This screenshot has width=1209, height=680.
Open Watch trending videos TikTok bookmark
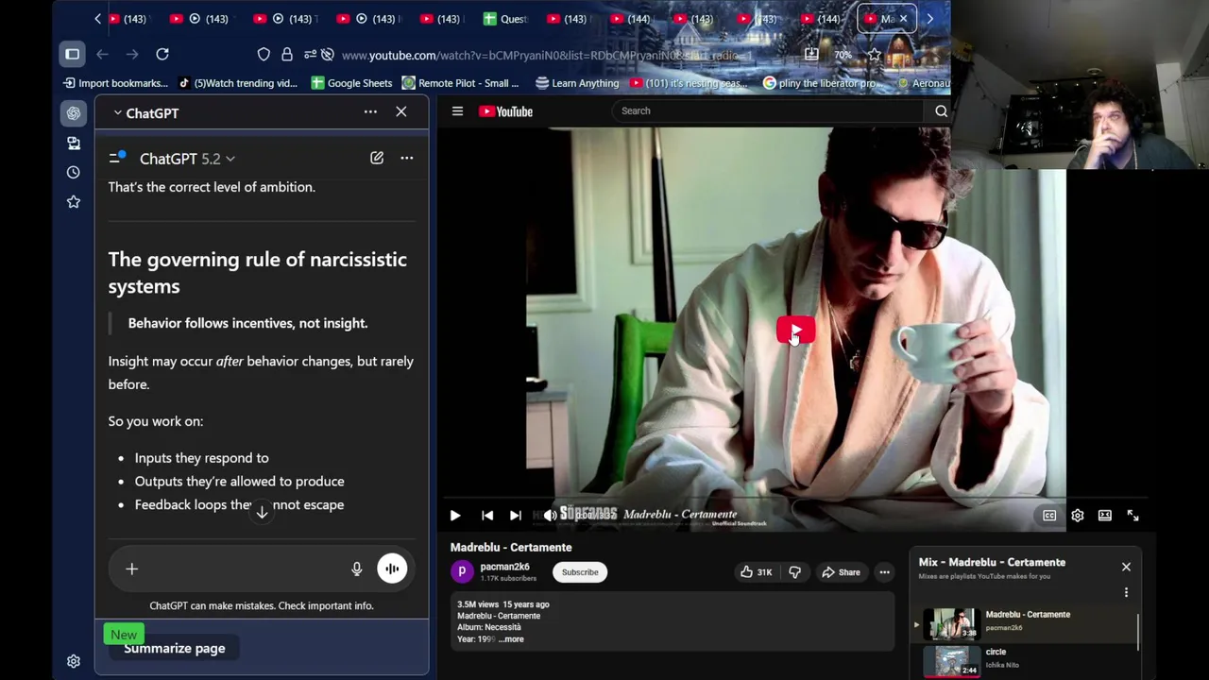(x=237, y=83)
